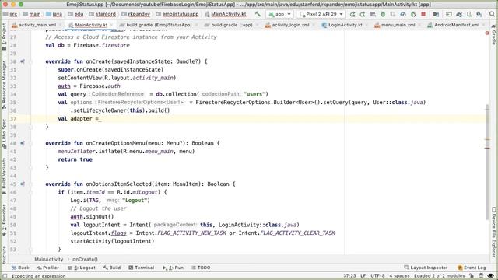
Task: Open the Pixel 2 API 29 device dropdown
Action: 321,14
